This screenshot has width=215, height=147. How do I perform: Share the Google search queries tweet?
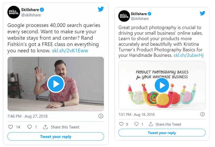click(x=61, y=127)
